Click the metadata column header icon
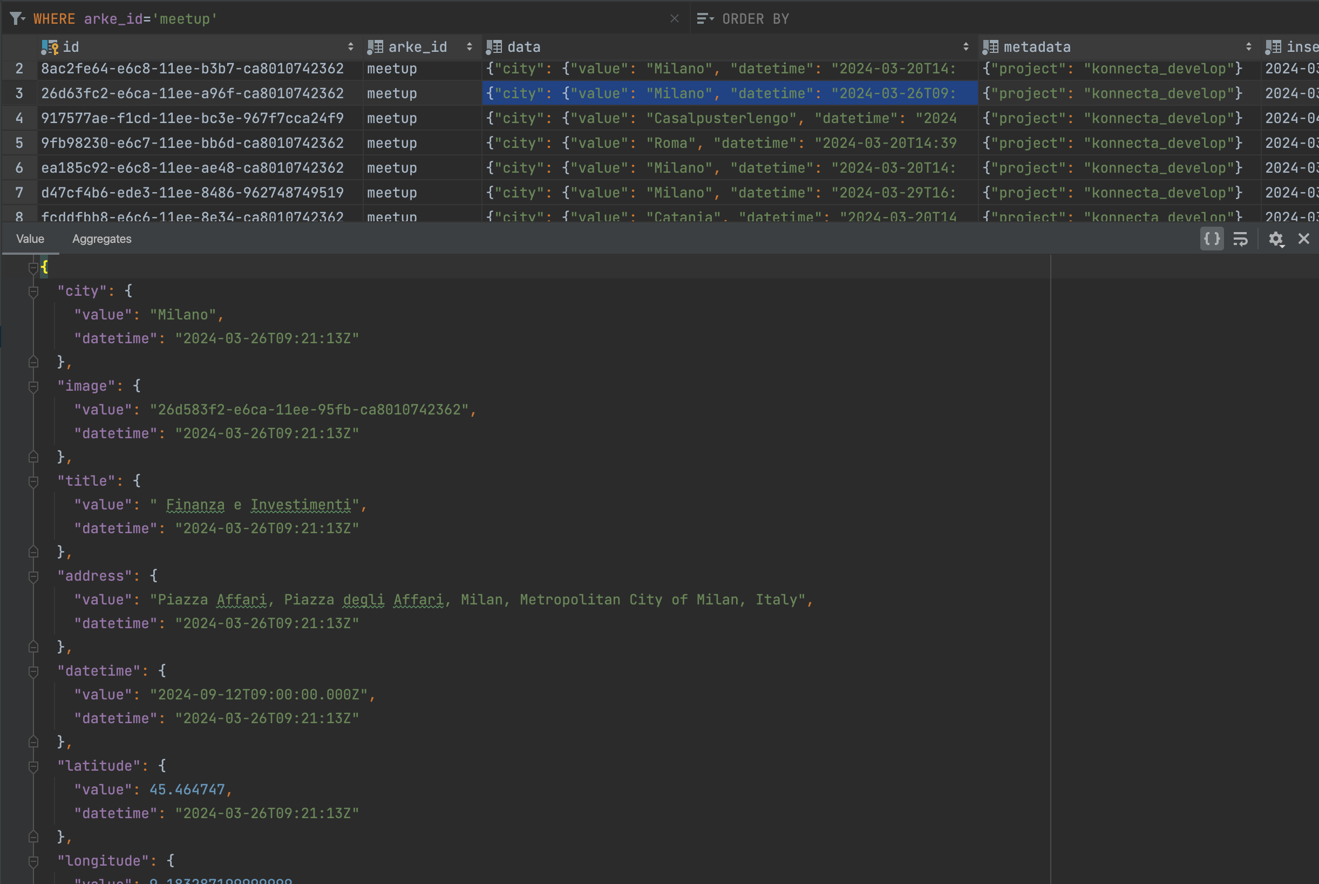The height and width of the screenshot is (884, 1319). (x=990, y=47)
